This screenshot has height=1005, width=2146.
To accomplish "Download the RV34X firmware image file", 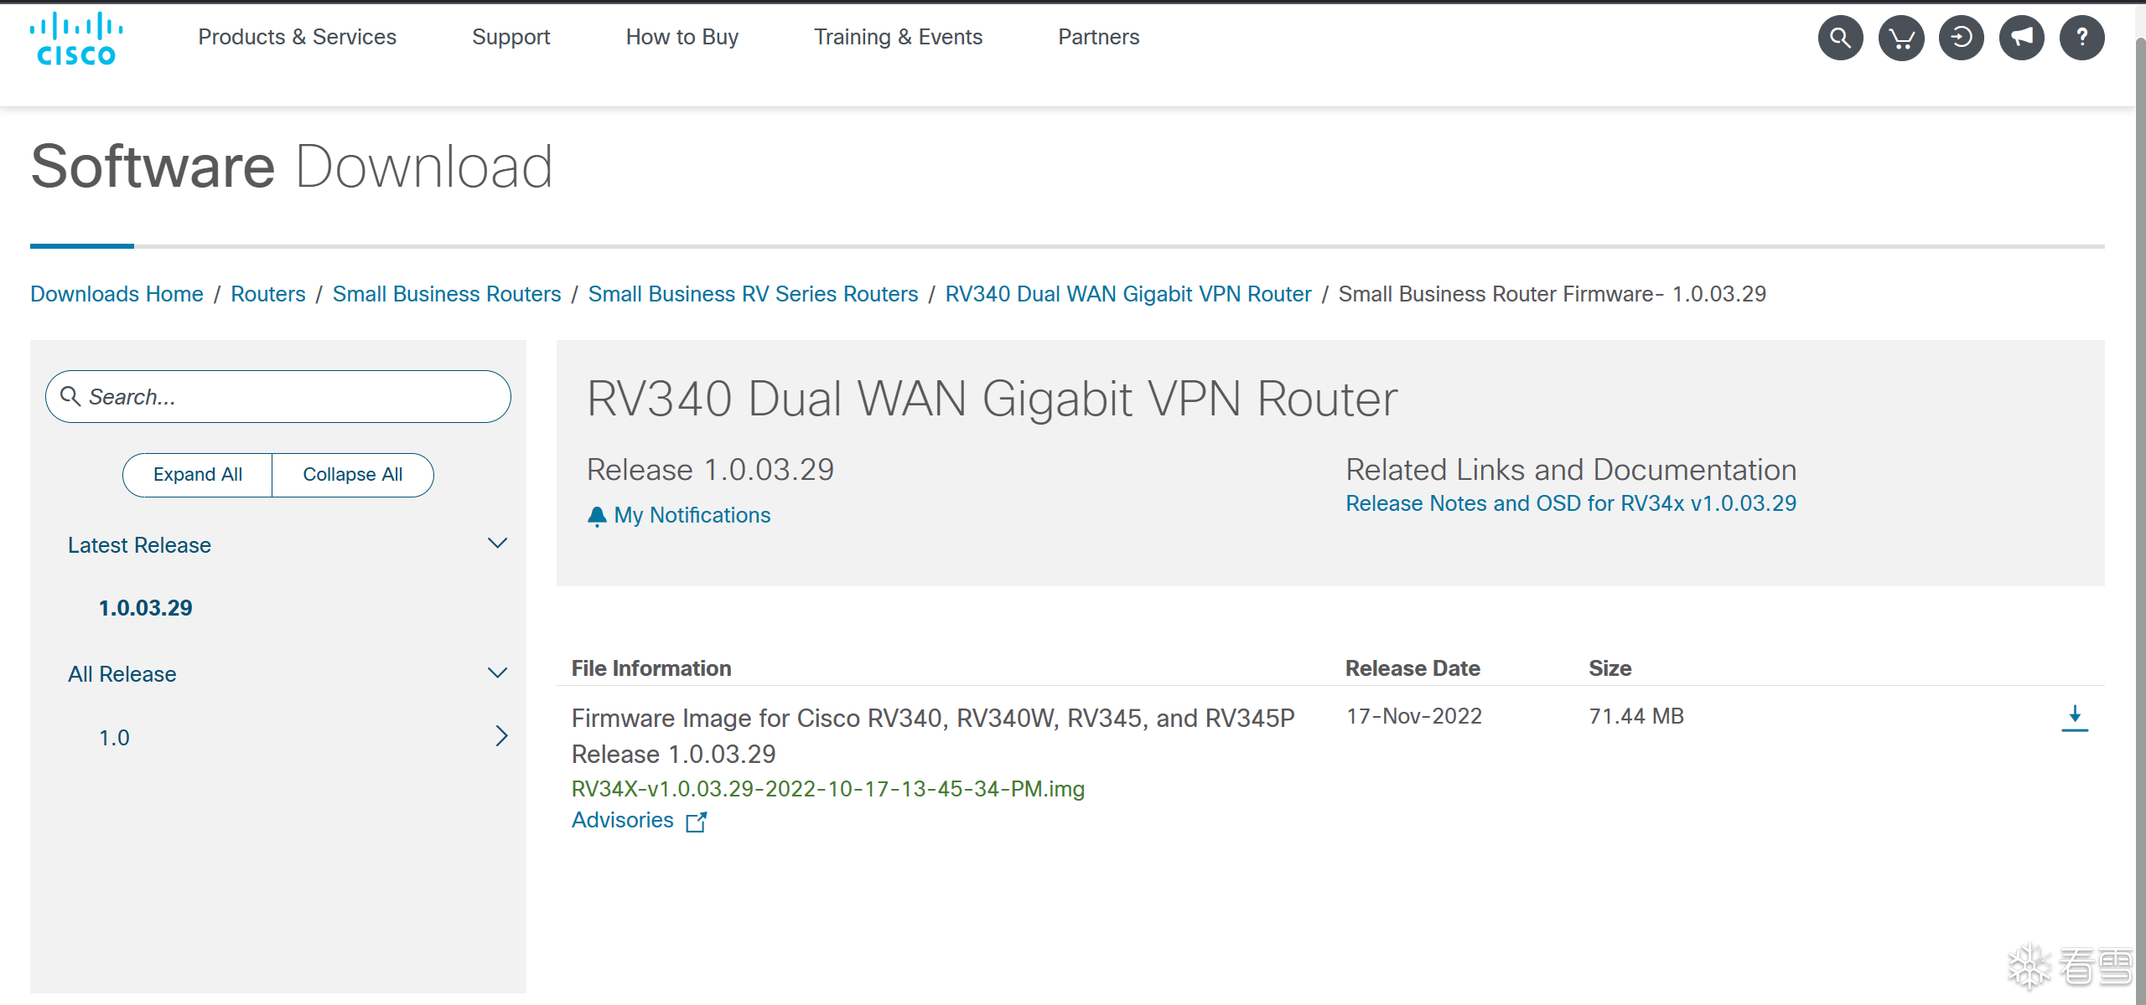I will (2074, 718).
